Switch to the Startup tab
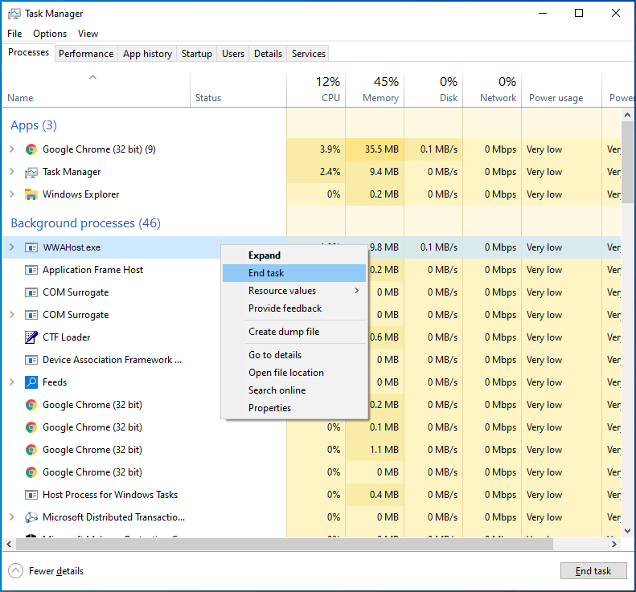636x592 pixels. point(197,54)
